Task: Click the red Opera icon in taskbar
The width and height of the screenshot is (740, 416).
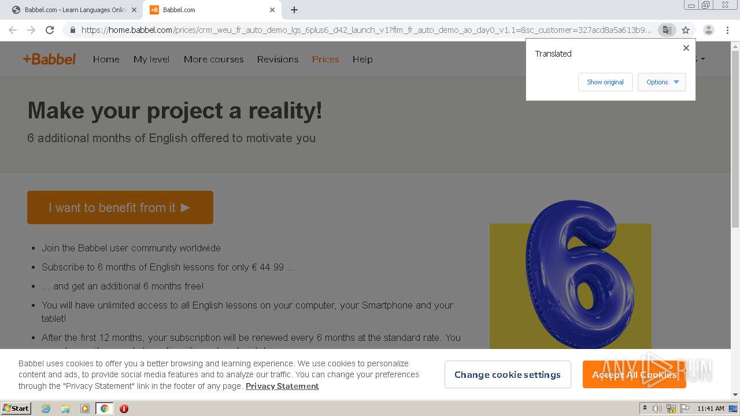Action: point(124,408)
